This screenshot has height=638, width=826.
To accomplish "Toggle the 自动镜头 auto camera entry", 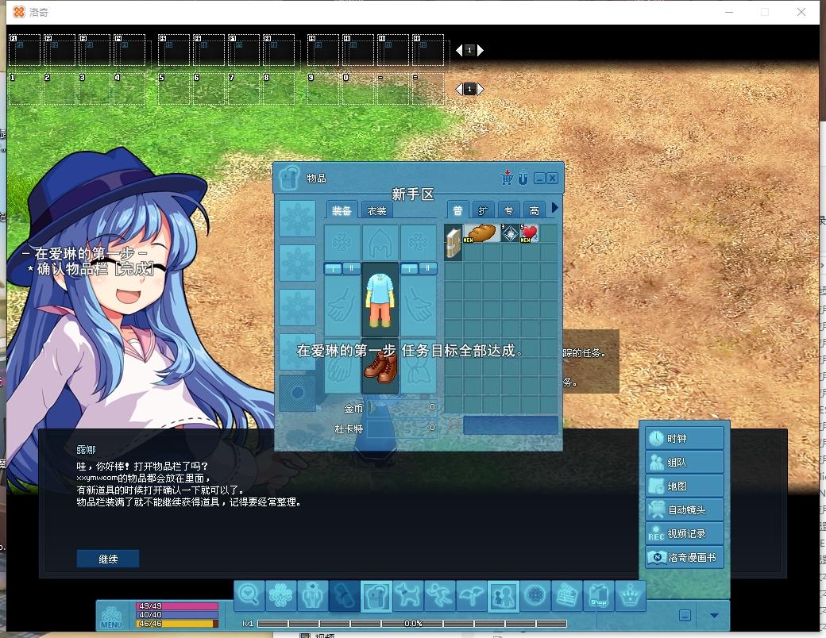I will 685,509.
